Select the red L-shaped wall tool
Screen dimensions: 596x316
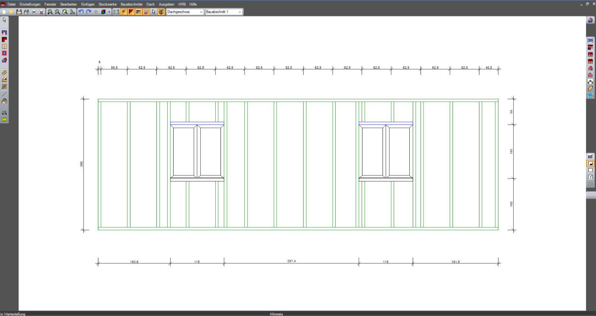pos(4,39)
